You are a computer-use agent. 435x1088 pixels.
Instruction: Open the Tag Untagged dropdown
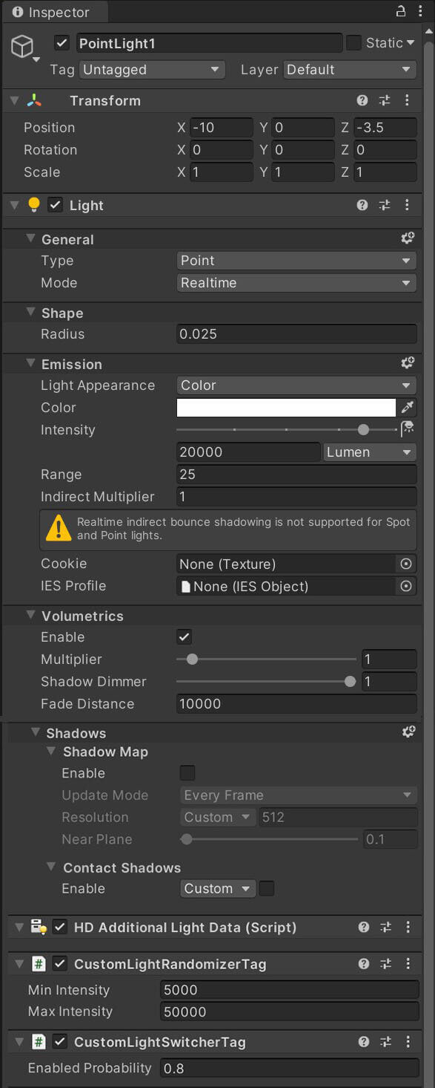pos(152,70)
